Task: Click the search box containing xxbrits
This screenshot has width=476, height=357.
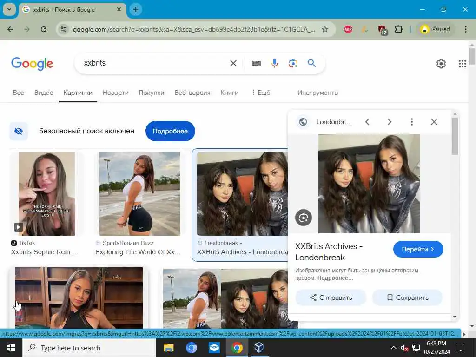Action: [x=152, y=63]
